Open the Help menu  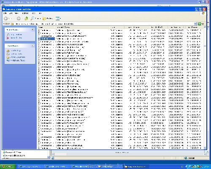click(40, 13)
